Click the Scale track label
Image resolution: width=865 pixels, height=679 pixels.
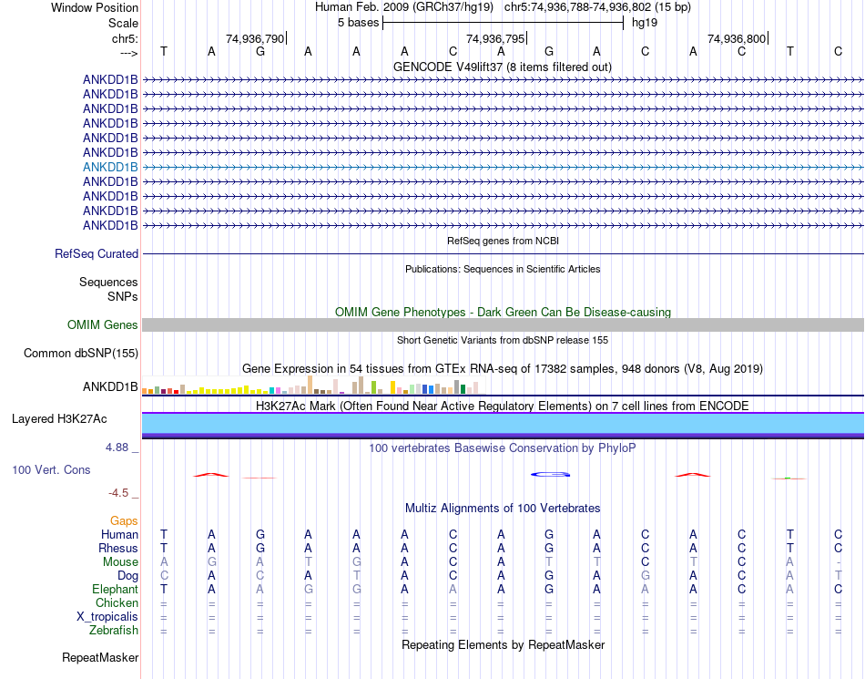[123, 23]
